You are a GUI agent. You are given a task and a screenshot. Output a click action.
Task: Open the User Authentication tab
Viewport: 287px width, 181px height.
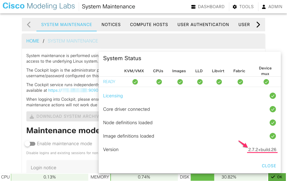[x=203, y=25]
